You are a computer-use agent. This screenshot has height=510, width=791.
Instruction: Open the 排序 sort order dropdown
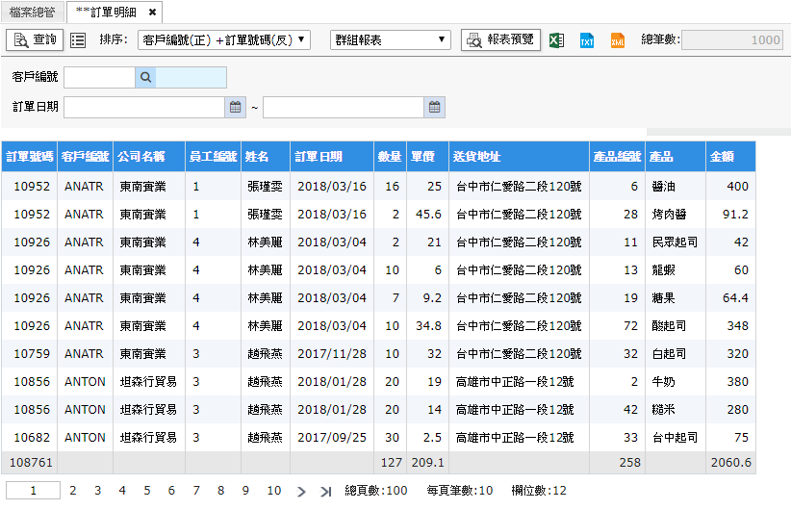click(x=224, y=39)
